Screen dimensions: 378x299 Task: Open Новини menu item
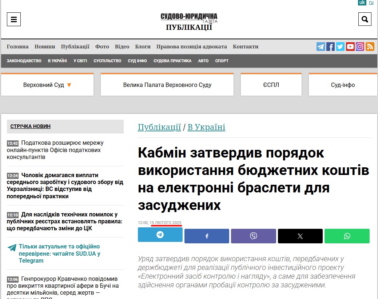coord(45,47)
